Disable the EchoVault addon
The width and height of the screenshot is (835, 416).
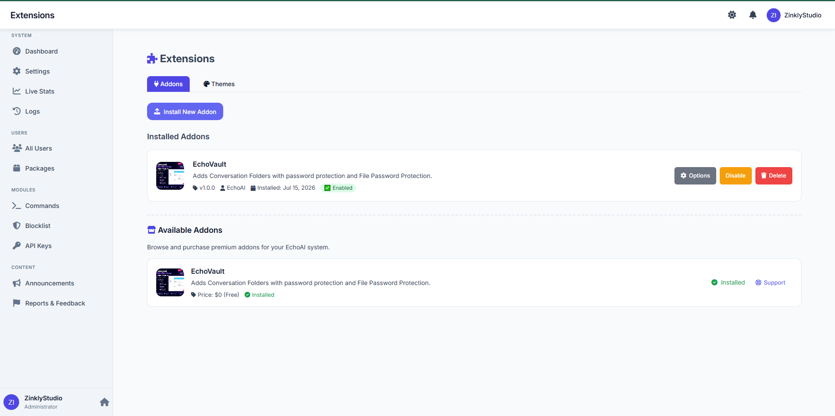pyautogui.click(x=735, y=176)
